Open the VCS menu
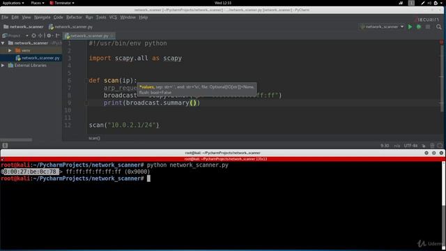This screenshot has height=251, width=446. click(x=113, y=17)
